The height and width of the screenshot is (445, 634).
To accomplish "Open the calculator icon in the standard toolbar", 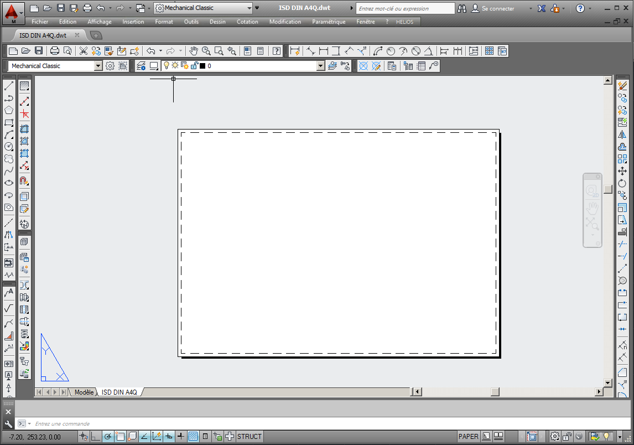I will (261, 51).
